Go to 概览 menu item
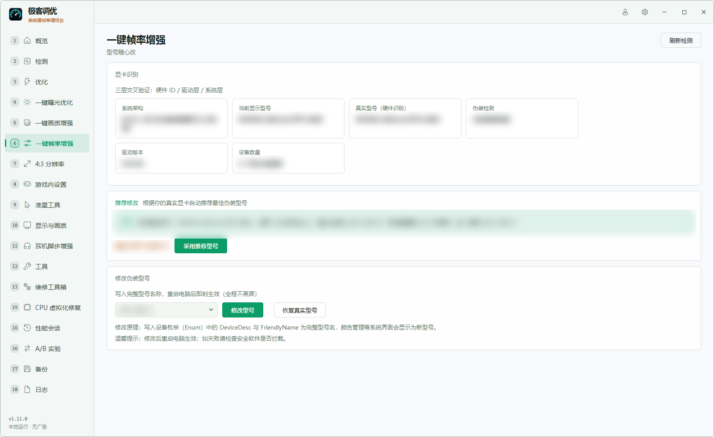714x437 pixels. pos(47,41)
